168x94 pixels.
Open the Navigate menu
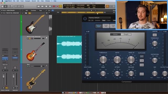(28, 1)
